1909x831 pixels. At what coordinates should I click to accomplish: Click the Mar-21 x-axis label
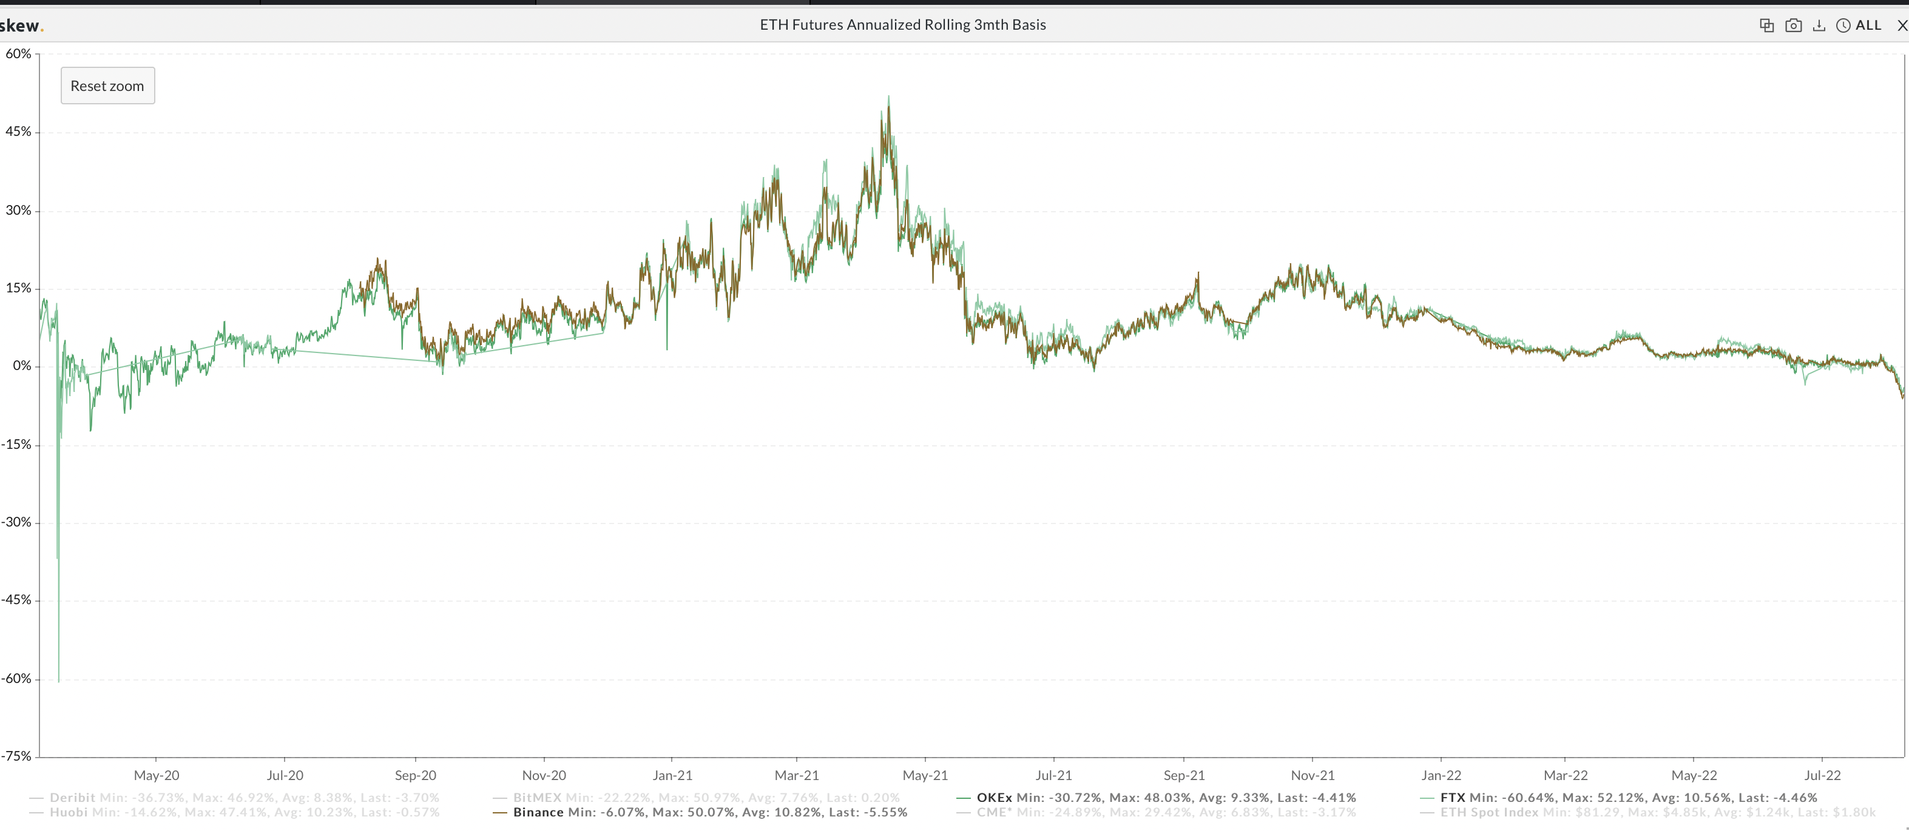797,775
